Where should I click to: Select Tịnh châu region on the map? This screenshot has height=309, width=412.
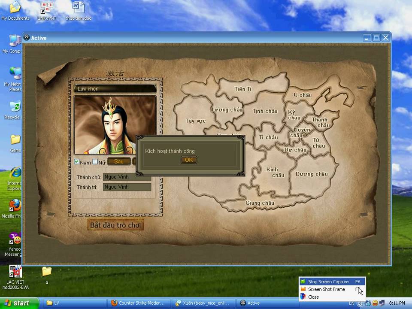coord(265,111)
